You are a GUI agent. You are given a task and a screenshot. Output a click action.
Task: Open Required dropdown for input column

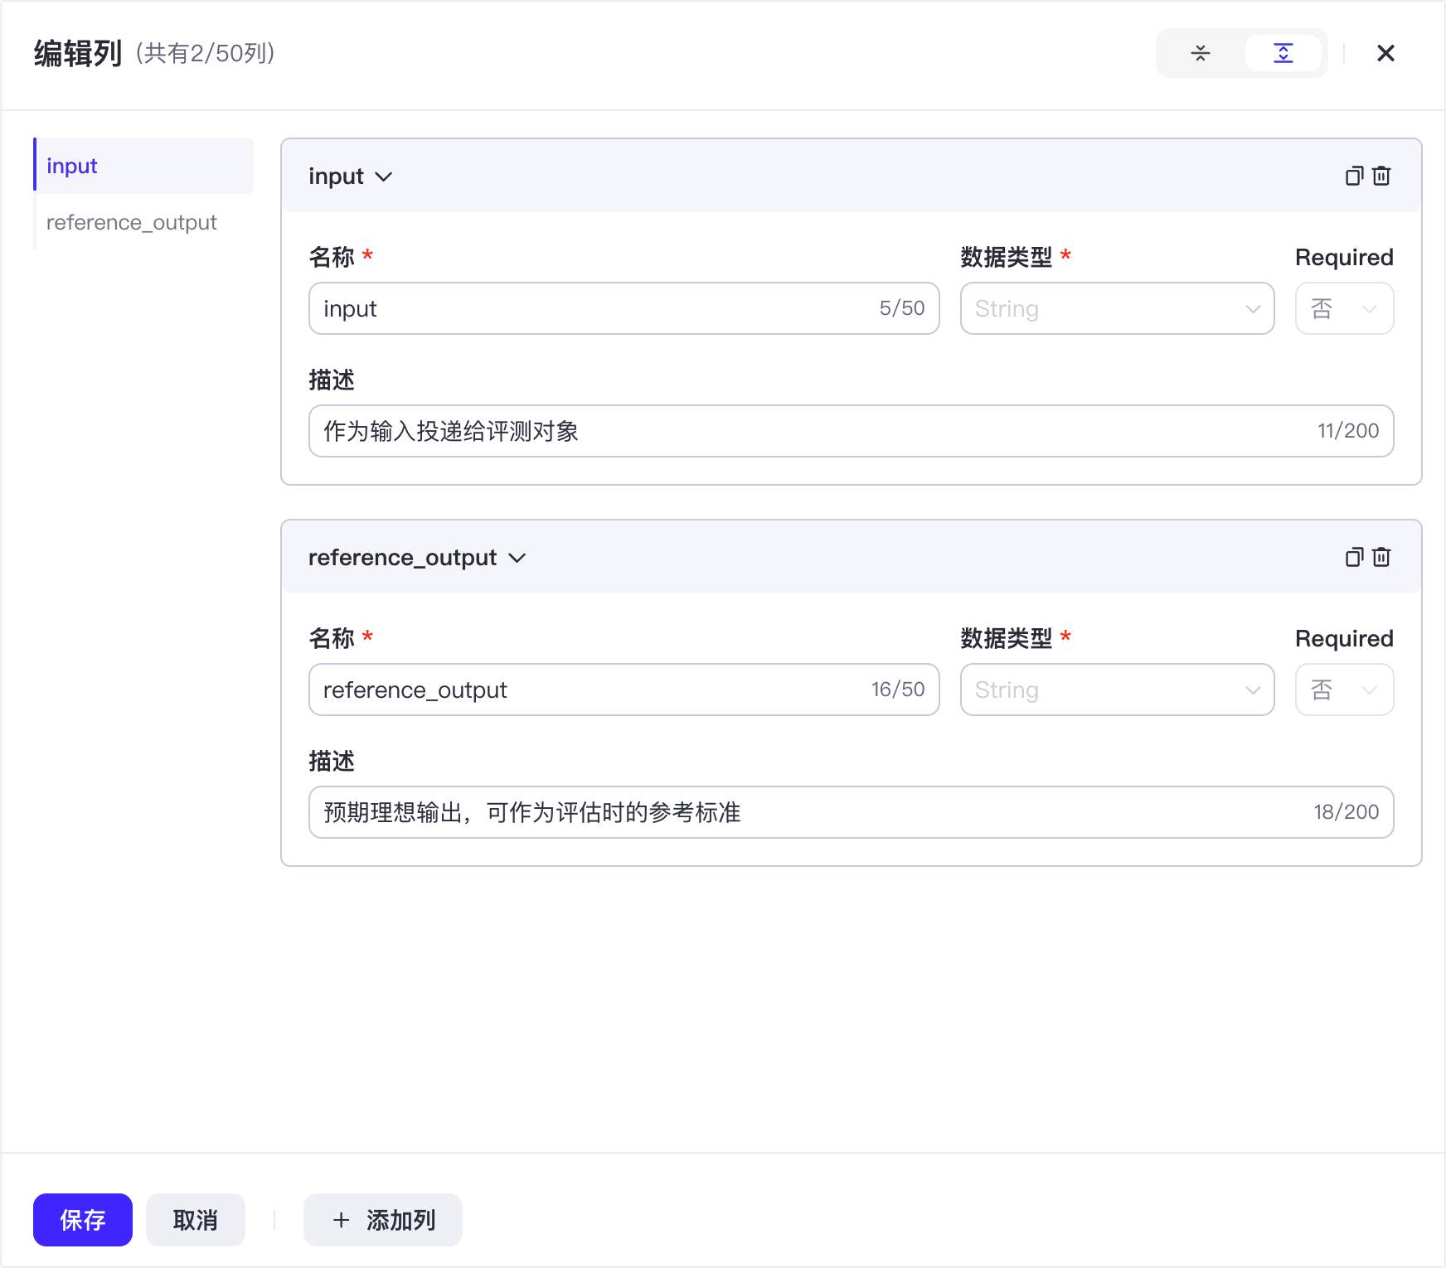tap(1343, 309)
